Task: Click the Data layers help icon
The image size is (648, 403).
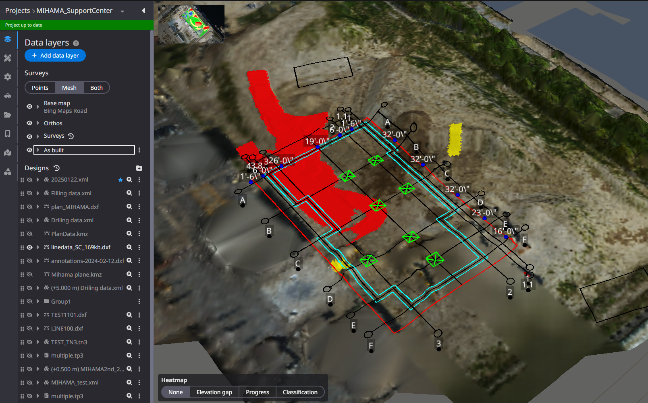Action: coord(76,43)
